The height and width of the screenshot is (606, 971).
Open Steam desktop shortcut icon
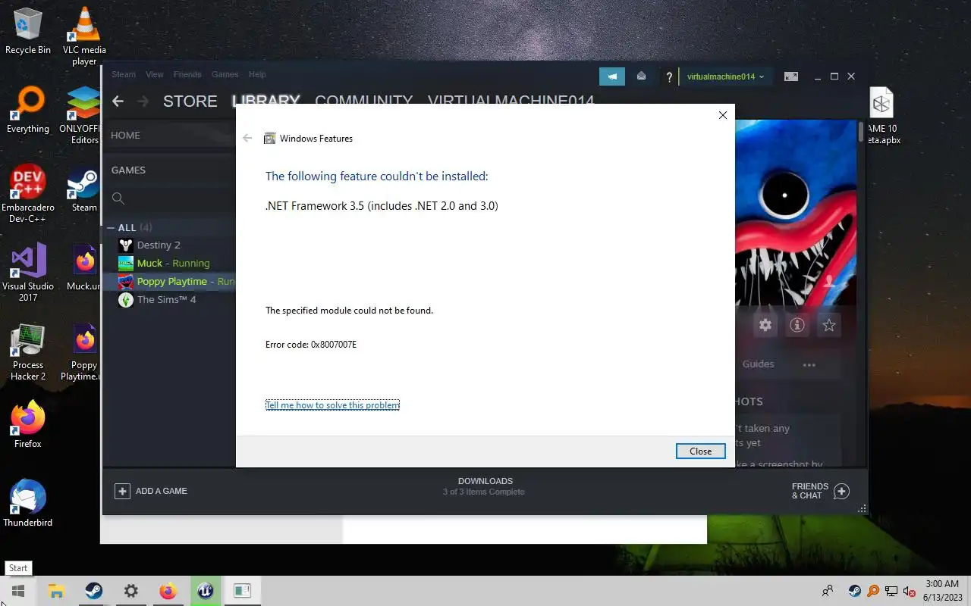[x=84, y=189]
